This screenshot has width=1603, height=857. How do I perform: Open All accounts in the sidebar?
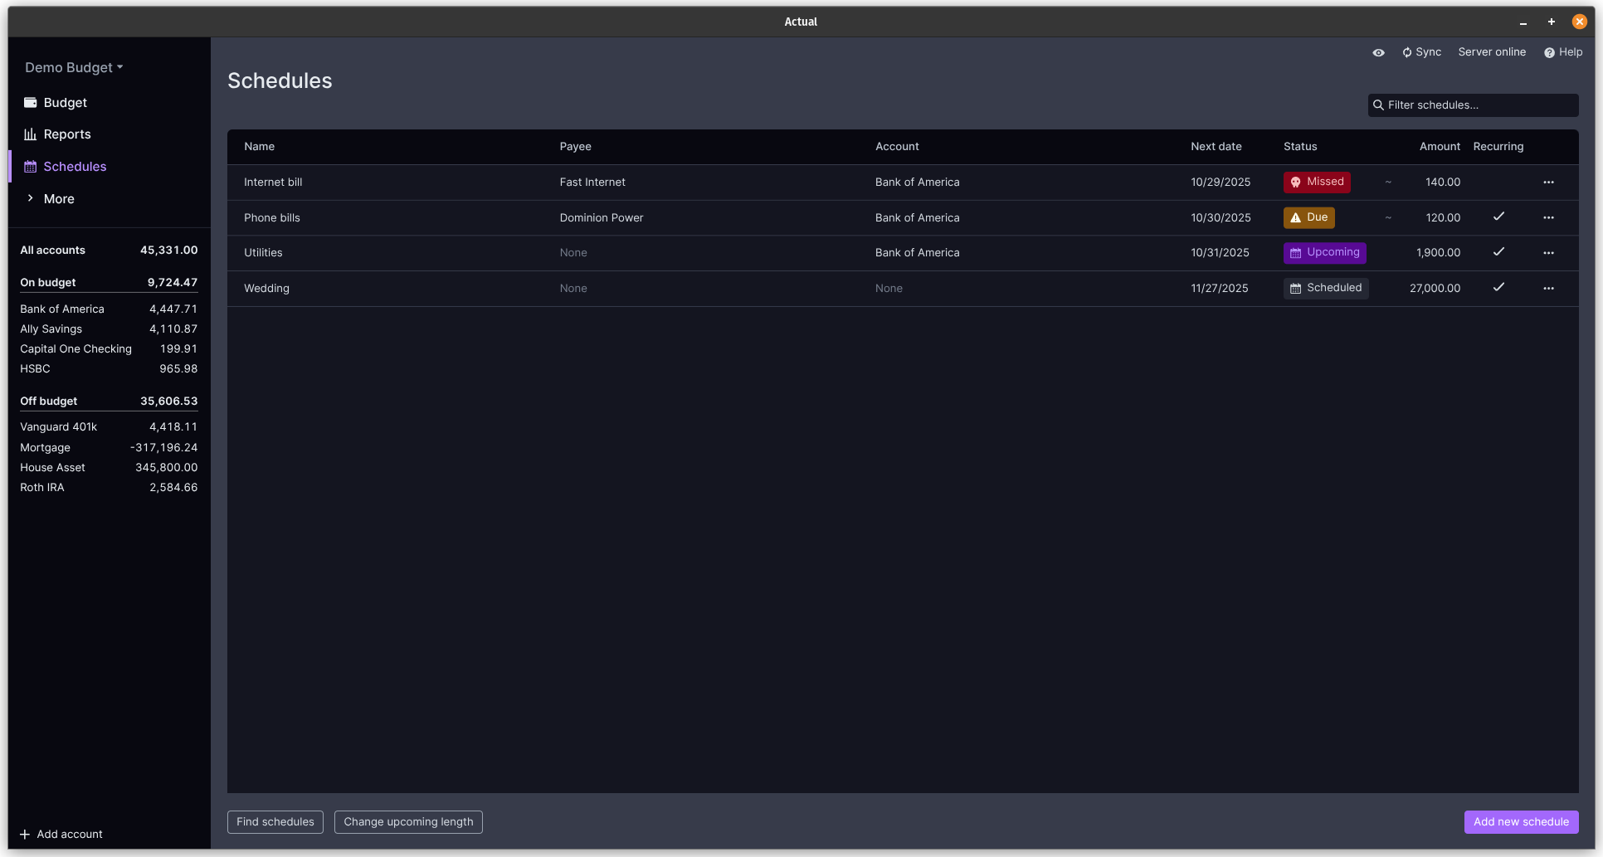53,251
